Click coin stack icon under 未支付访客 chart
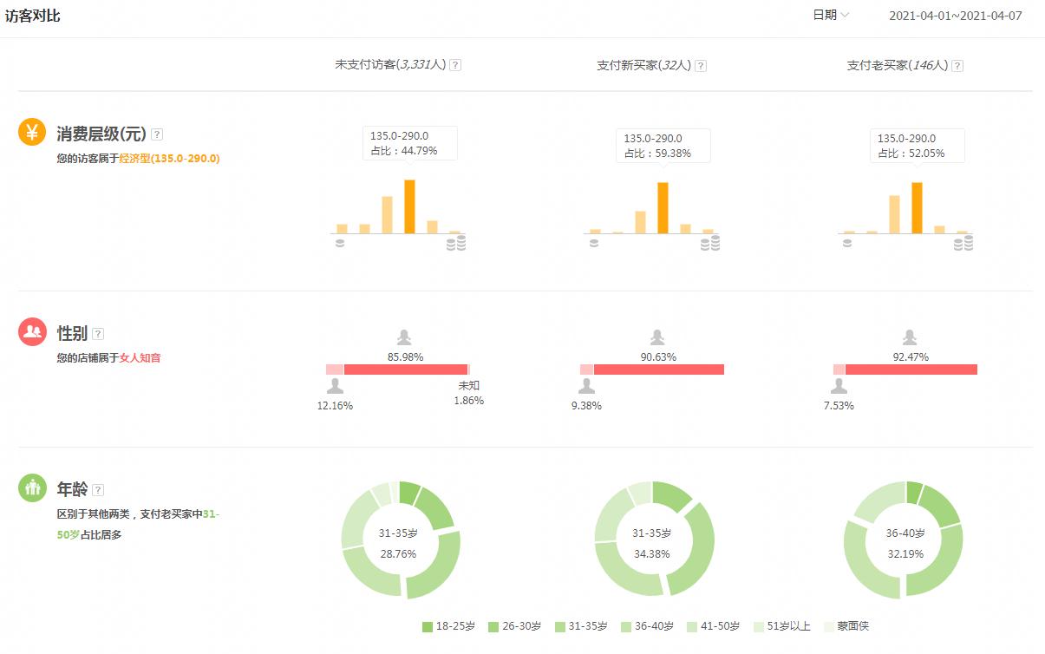This screenshot has height=654, width=1045. [456, 243]
